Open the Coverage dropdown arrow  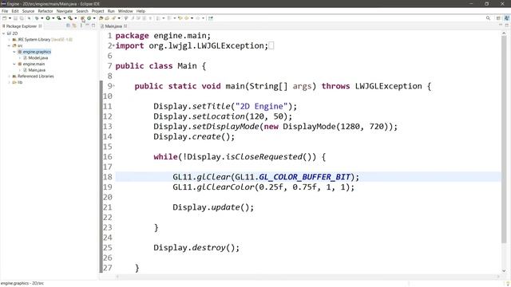coord(64,18)
